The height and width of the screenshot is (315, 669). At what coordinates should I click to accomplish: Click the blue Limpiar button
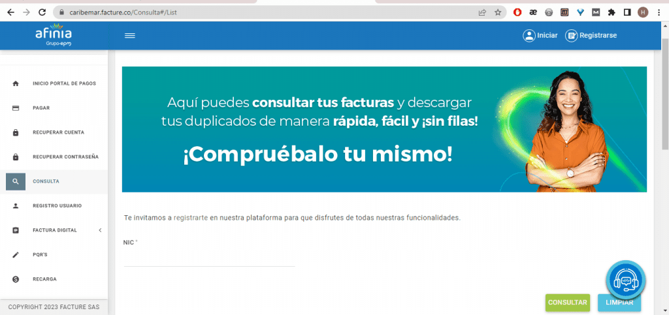pos(619,303)
